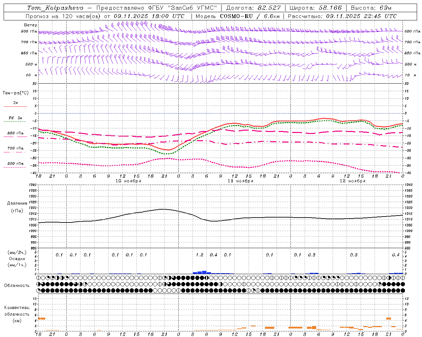Click the 1040 value on the left pressure axis
The width and height of the screenshot is (422, 337).
tap(33, 185)
